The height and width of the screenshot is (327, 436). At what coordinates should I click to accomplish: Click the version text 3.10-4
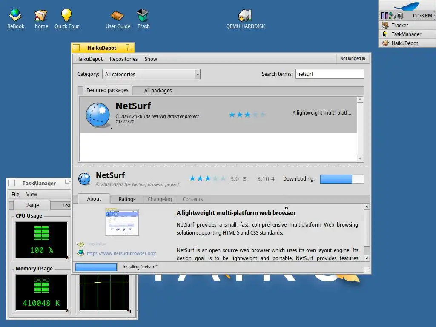[x=266, y=179]
